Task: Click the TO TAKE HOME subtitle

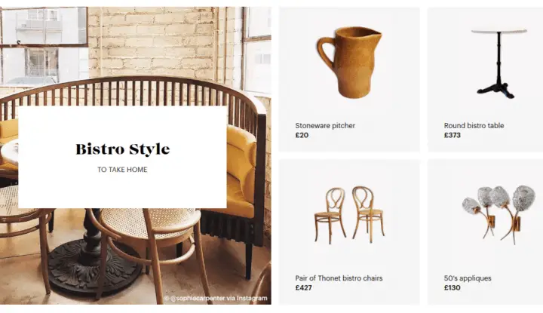Action: (x=122, y=170)
